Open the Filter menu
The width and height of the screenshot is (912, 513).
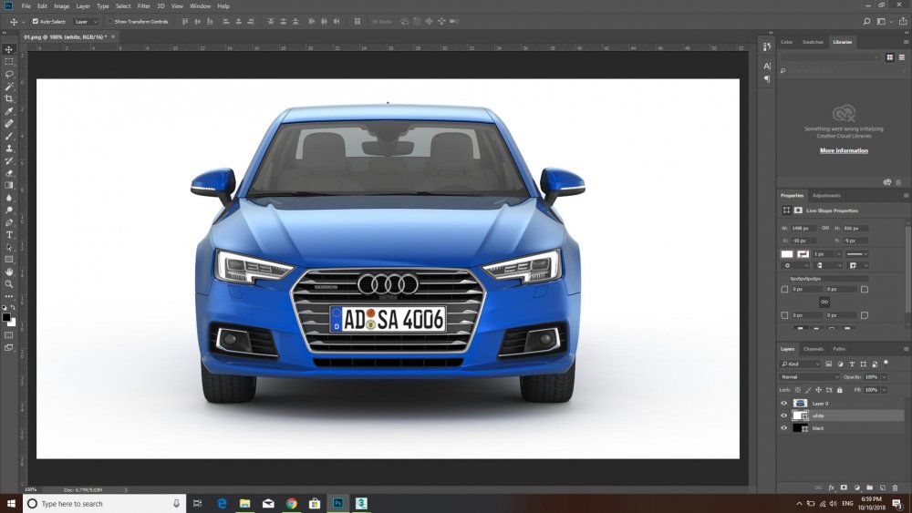pos(144,5)
